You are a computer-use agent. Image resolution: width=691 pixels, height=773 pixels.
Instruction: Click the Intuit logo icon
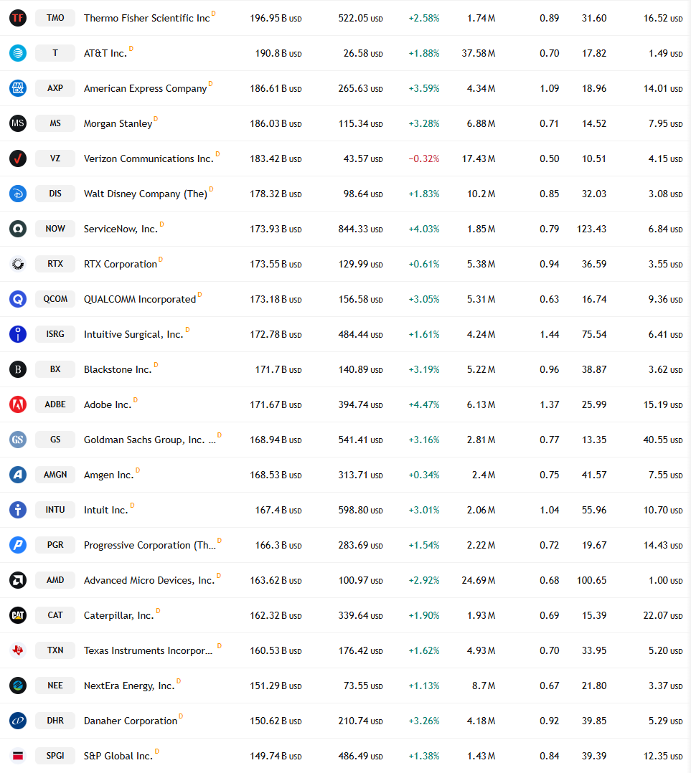pyautogui.click(x=18, y=510)
